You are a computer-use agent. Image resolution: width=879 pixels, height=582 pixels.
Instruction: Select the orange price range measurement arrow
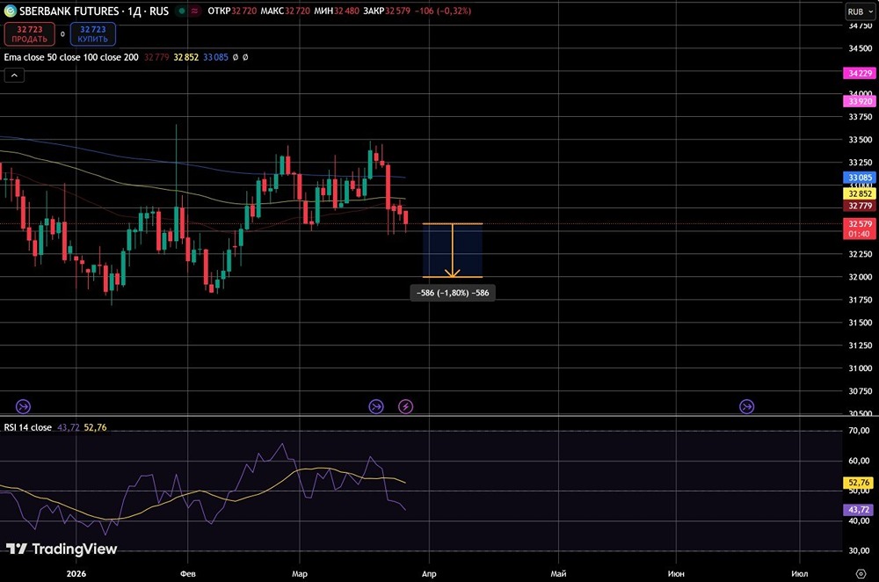coord(453,251)
